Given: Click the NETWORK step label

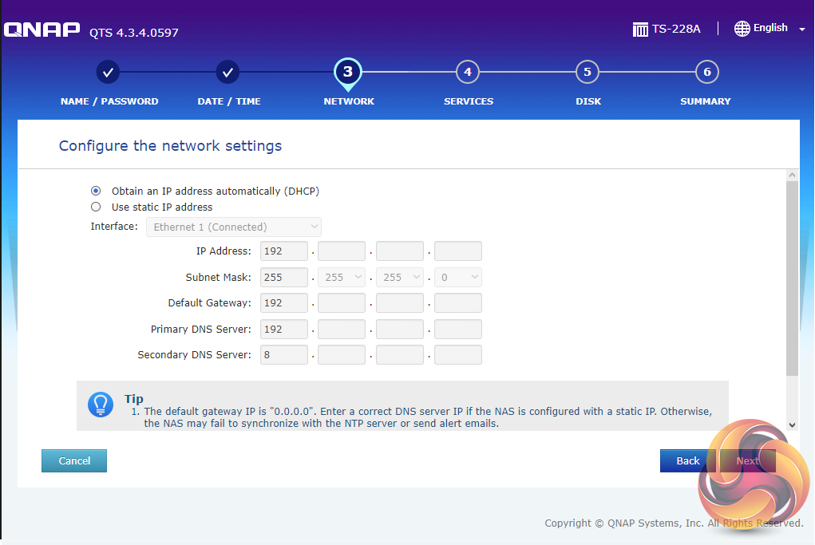Looking at the screenshot, I should (x=349, y=101).
